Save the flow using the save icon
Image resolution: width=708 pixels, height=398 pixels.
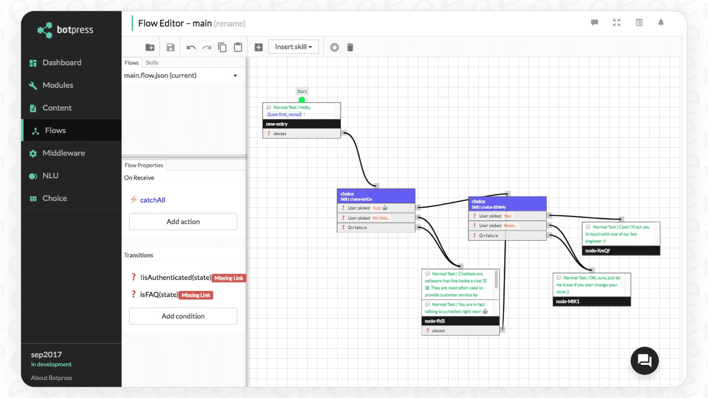(x=170, y=47)
